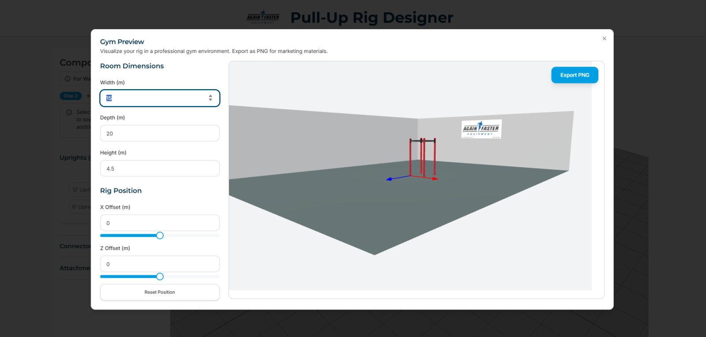The image size is (706, 337).
Task: Select the Depth (m) input field
Action: coord(160,133)
